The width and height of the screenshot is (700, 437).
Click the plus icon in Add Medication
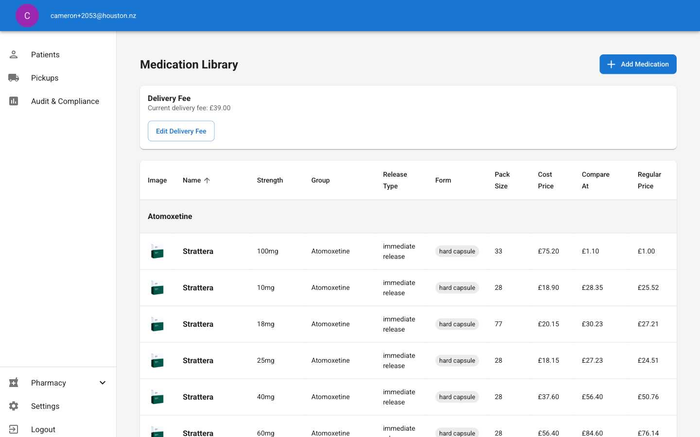pos(611,64)
